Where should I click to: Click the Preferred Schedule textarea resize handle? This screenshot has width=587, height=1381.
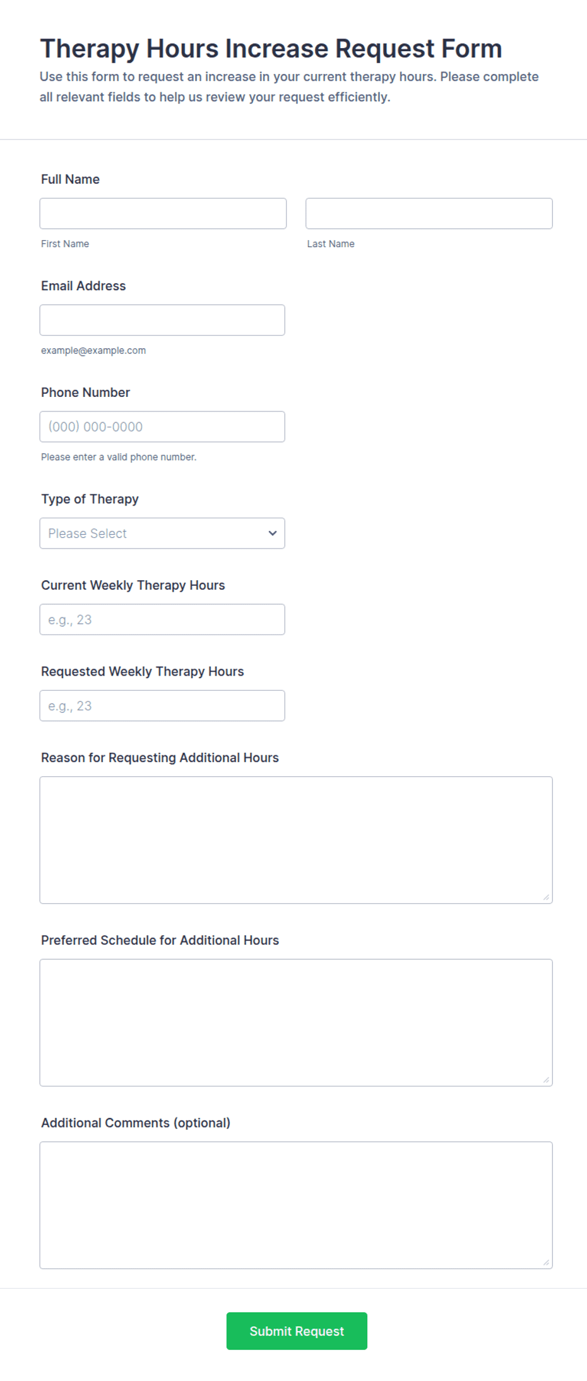[x=546, y=1080]
